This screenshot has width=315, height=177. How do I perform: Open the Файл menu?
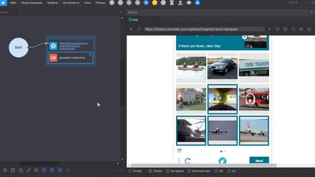(x=13, y=3)
